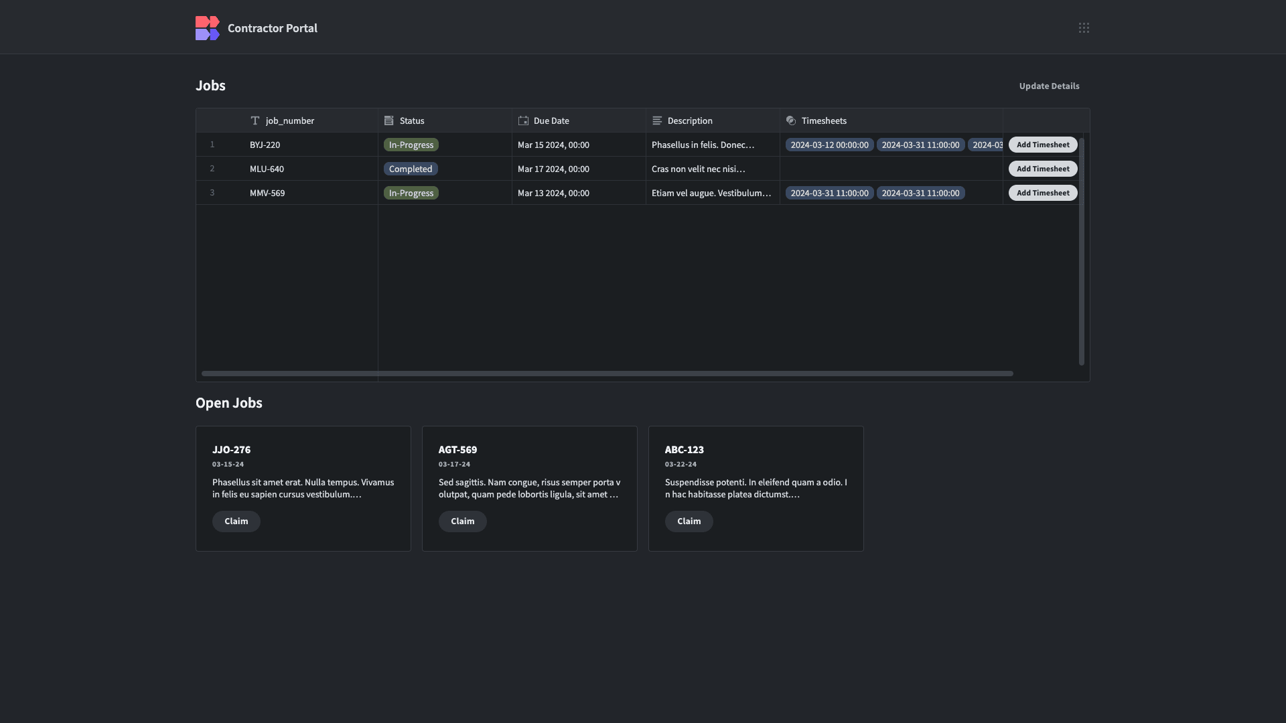
Task: Click the Mar 17 2024 due date cell
Action: [x=579, y=169]
